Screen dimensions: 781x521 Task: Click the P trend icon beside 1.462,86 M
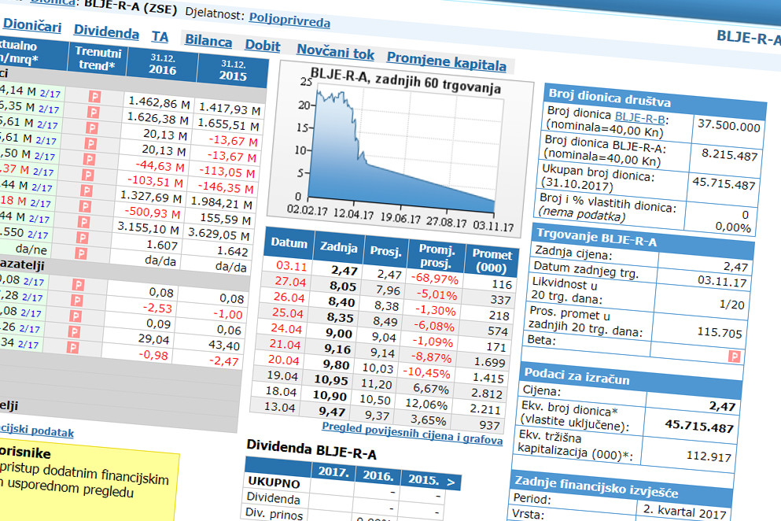pyautogui.click(x=94, y=96)
